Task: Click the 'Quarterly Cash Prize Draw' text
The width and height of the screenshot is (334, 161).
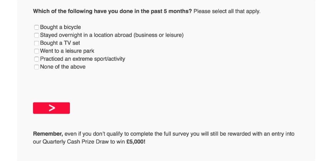Action: 76,142
